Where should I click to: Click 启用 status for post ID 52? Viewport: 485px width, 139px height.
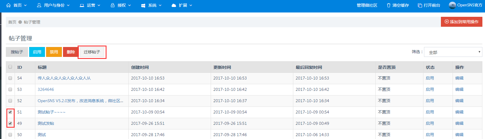(x=430, y=101)
